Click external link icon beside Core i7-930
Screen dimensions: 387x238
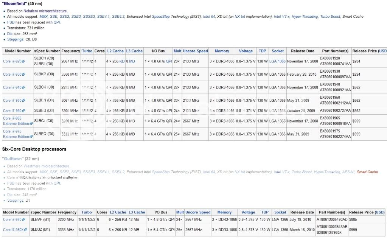click(23, 75)
